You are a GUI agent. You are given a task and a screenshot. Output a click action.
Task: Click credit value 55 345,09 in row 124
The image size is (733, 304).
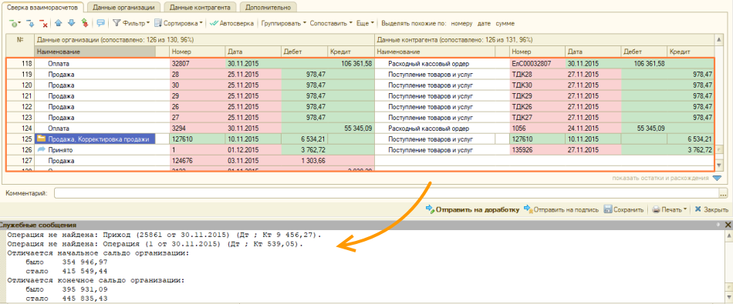[x=350, y=128]
